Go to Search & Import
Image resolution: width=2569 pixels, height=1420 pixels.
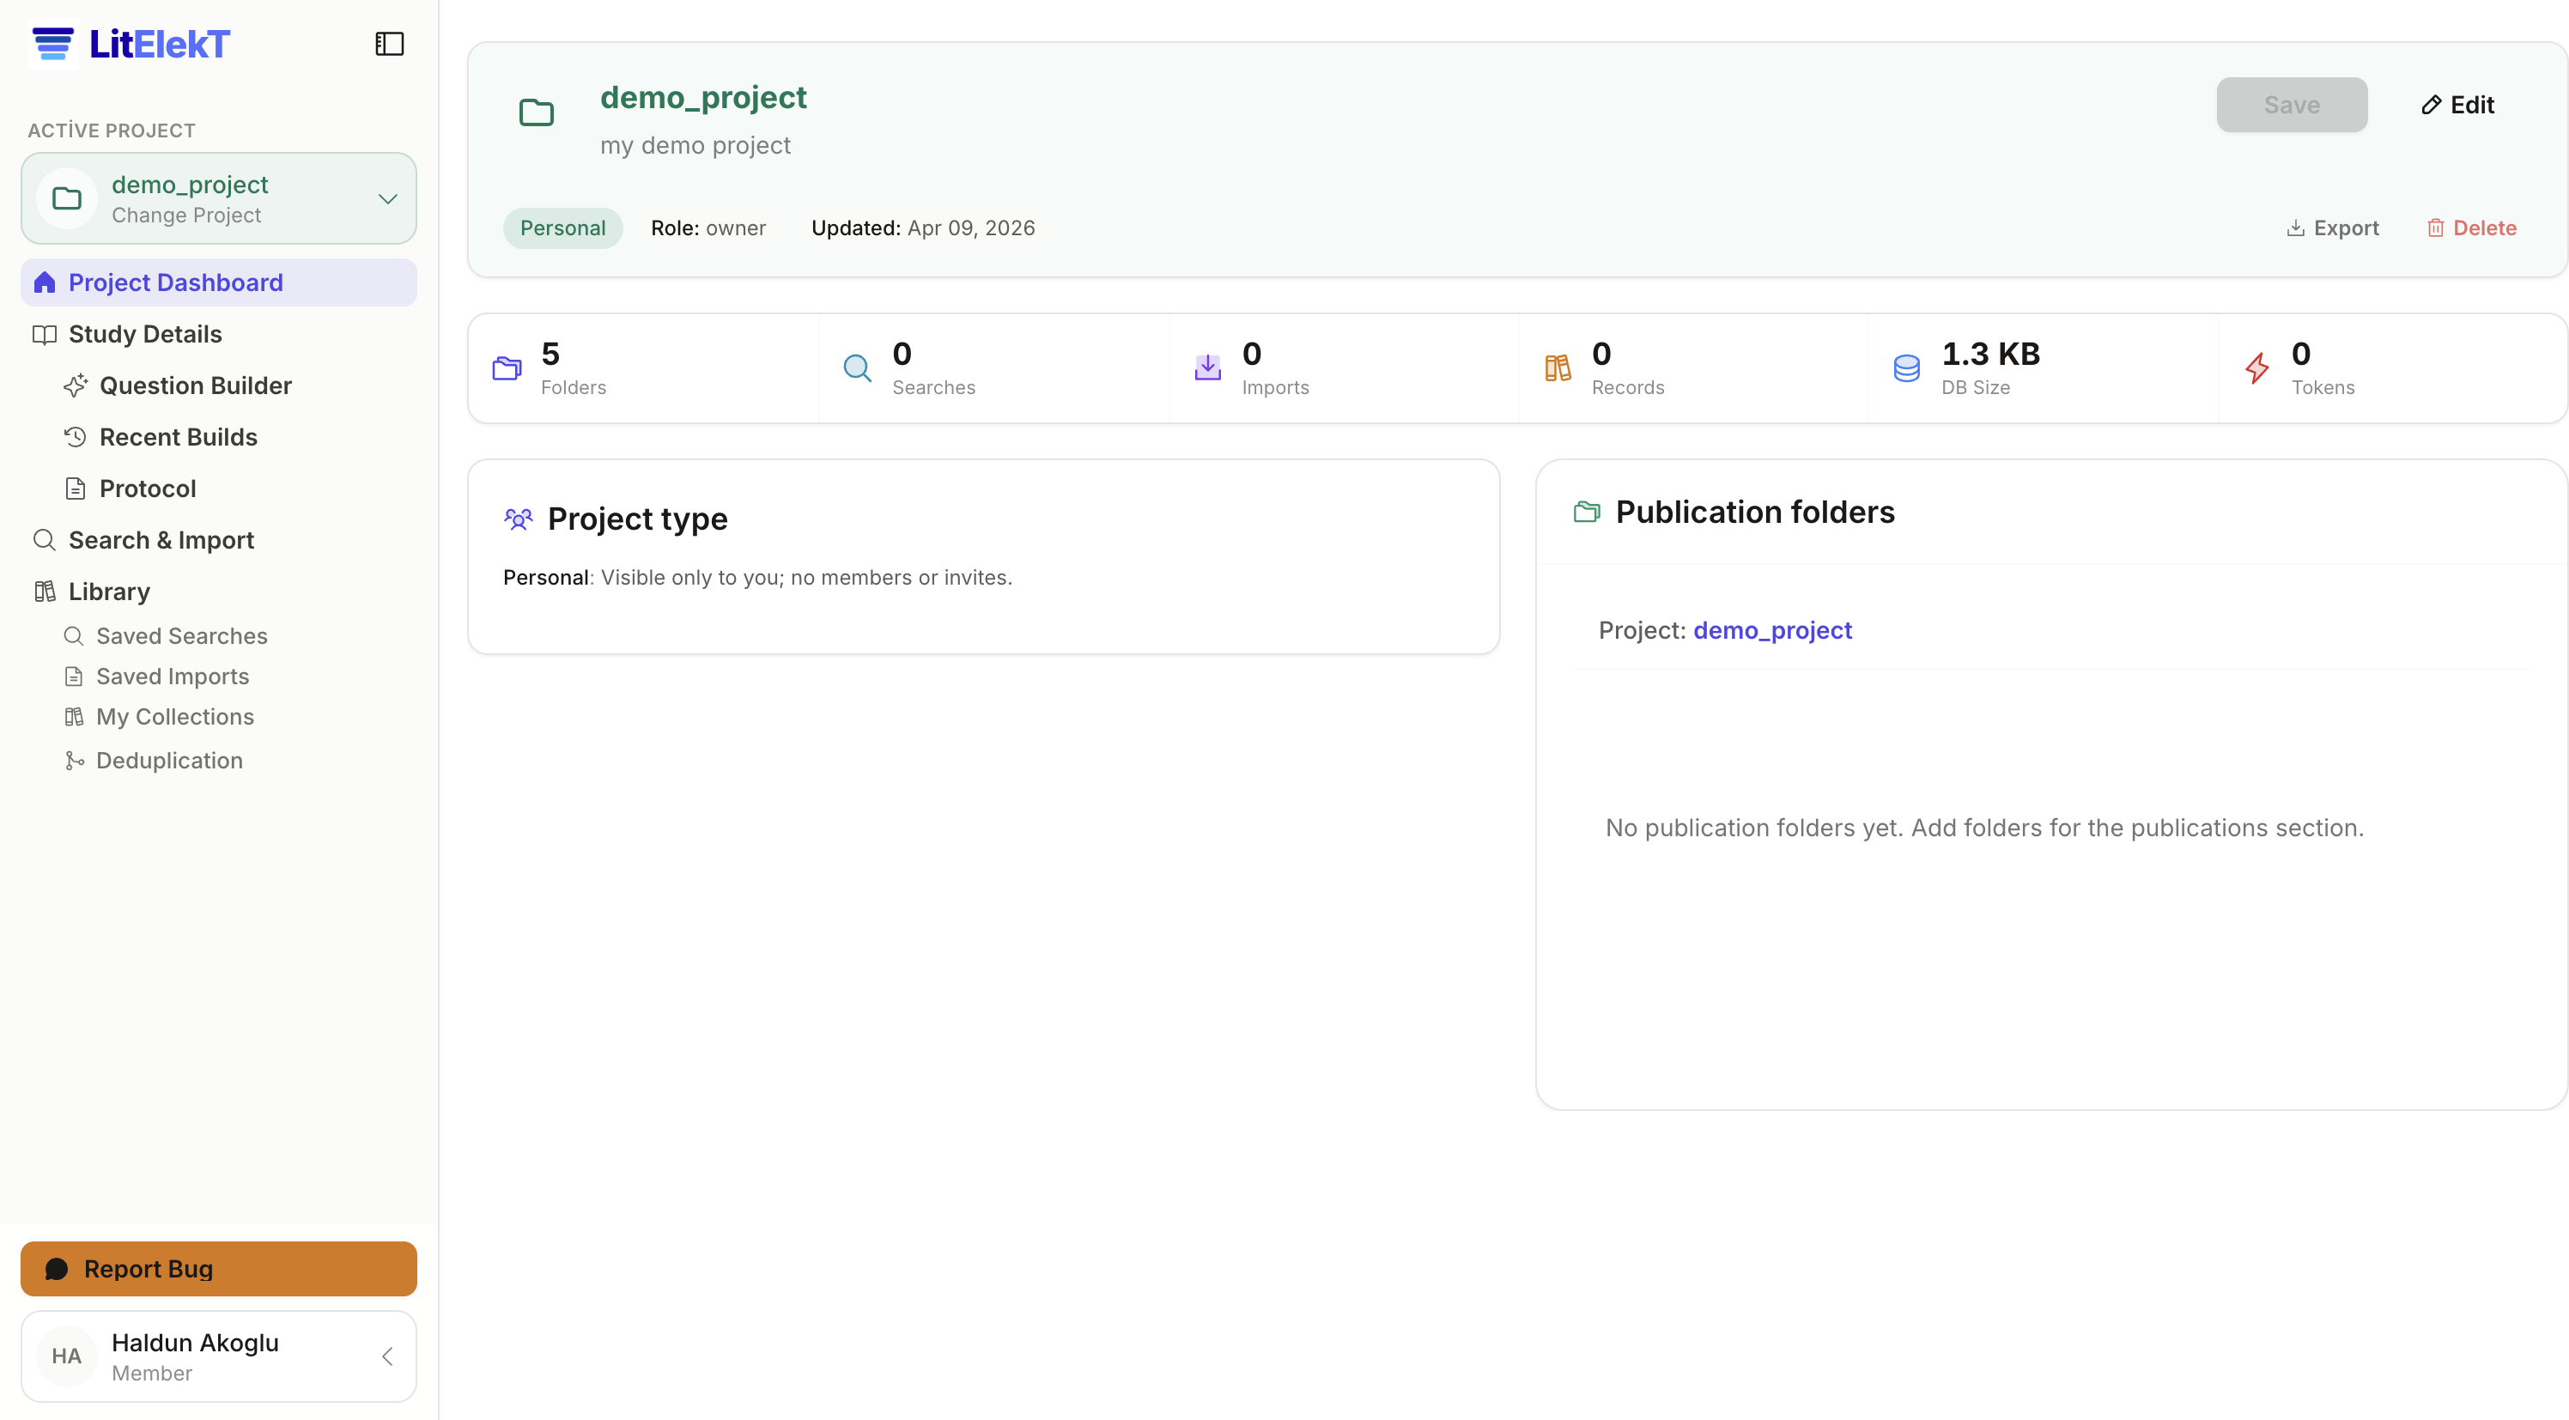coord(161,539)
